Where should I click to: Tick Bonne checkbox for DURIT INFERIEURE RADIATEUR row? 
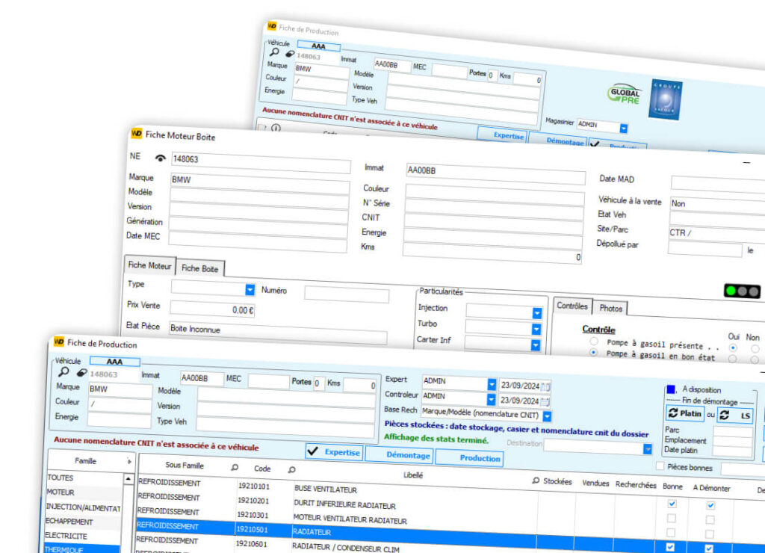tap(672, 518)
